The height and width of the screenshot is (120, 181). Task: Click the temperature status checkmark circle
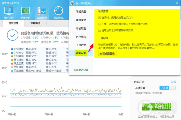tap(13, 35)
